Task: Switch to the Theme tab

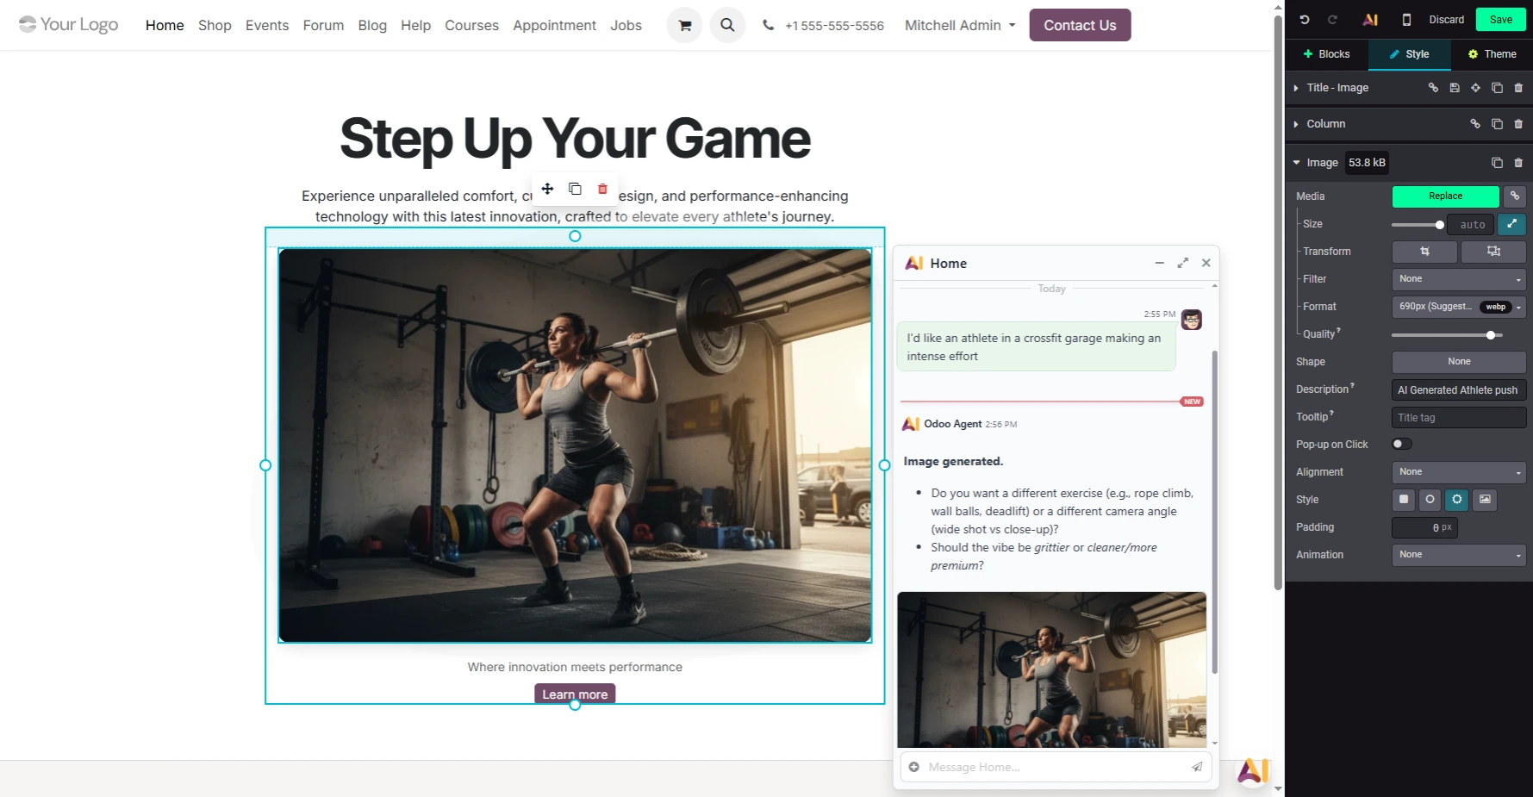Action: pos(1492,54)
